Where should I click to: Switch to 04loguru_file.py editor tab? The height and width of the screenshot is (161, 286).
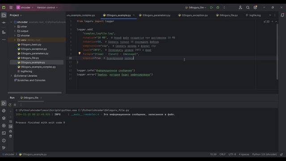(227, 15)
